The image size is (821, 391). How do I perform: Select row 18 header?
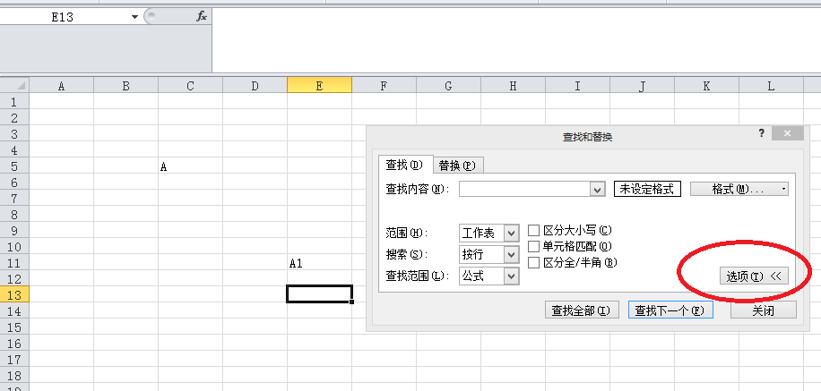tap(14, 375)
